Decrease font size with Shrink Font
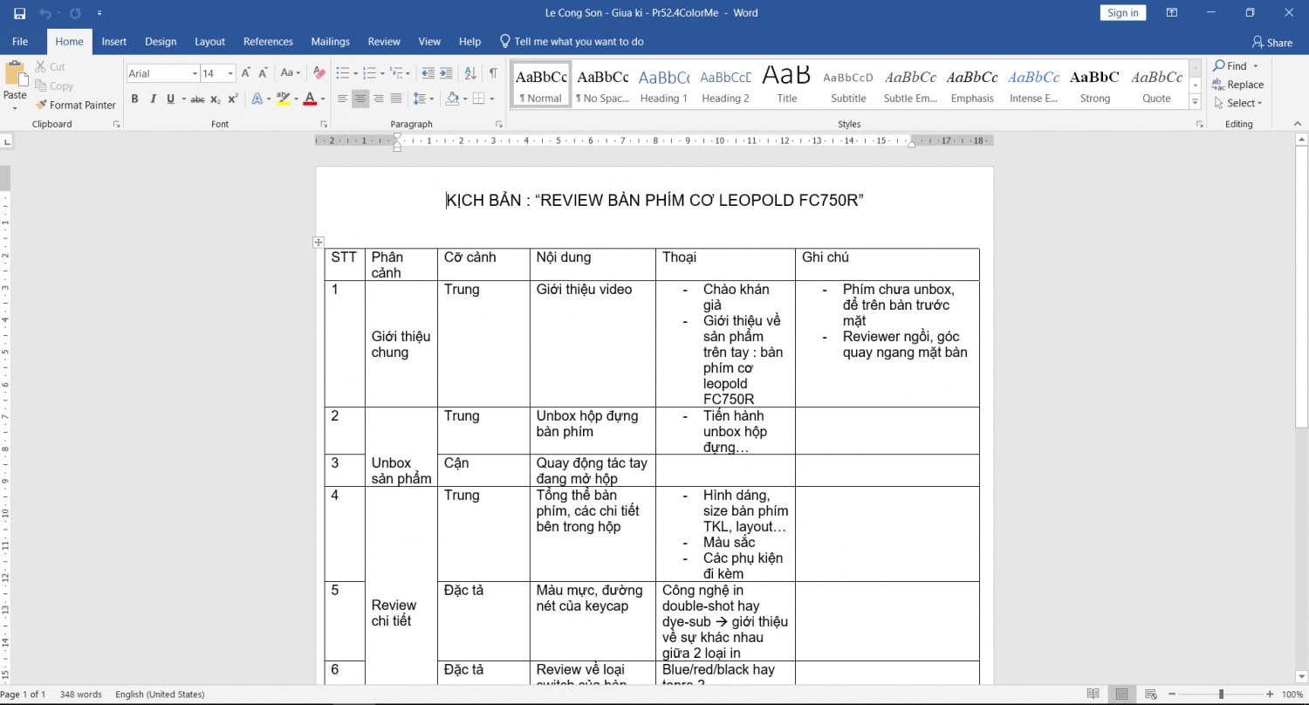This screenshot has width=1309, height=705. click(263, 73)
